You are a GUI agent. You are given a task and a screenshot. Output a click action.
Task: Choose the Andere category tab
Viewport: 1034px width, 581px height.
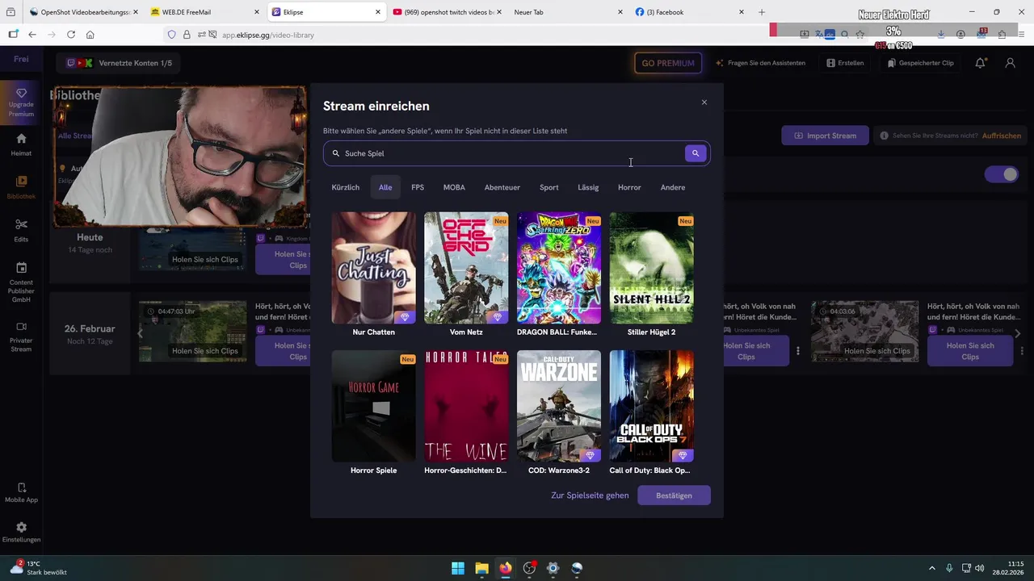tap(673, 187)
